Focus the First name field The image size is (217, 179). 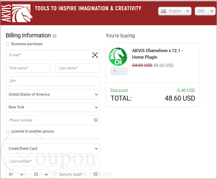point(28,68)
